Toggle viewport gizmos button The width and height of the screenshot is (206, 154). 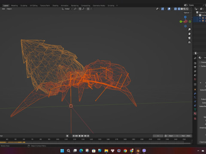point(163,9)
